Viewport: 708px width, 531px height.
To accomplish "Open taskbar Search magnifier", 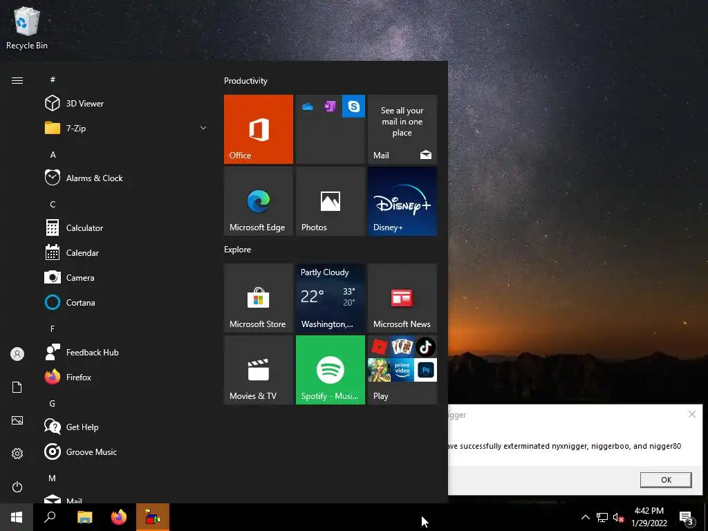I will (50, 517).
